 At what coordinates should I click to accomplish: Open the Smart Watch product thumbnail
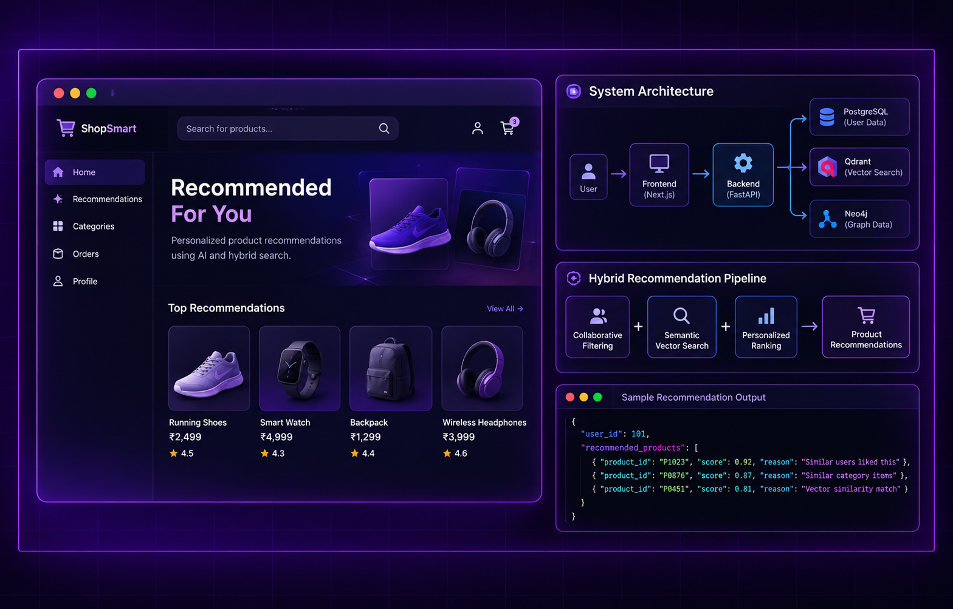300,368
